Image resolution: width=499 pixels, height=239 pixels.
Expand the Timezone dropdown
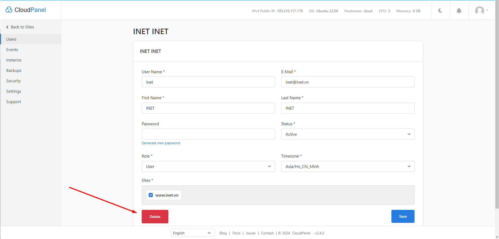point(348,166)
